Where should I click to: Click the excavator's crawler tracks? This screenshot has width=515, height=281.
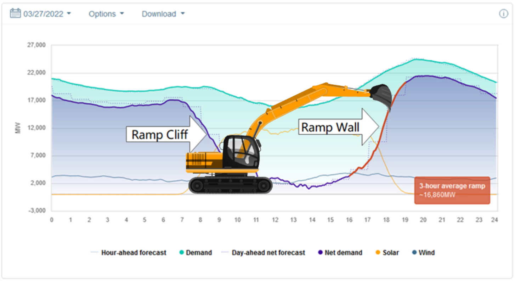point(230,185)
